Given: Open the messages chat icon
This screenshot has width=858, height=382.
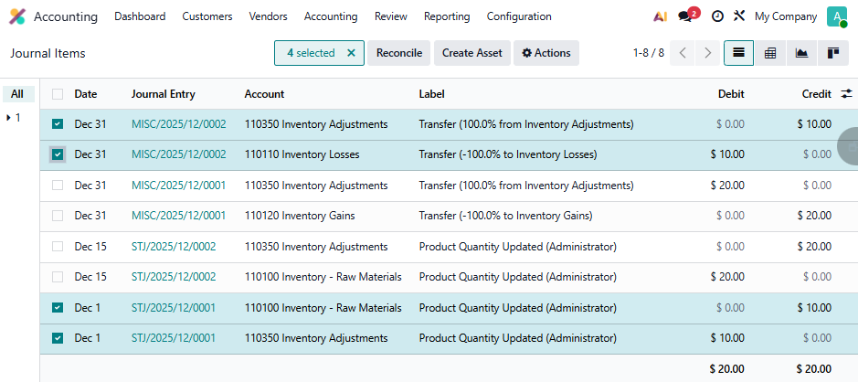Looking at the screenshot, I should (685, 16).
